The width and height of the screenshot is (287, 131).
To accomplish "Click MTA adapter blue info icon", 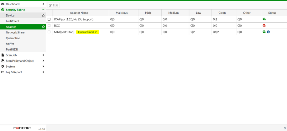I will [x=268, y=32].
